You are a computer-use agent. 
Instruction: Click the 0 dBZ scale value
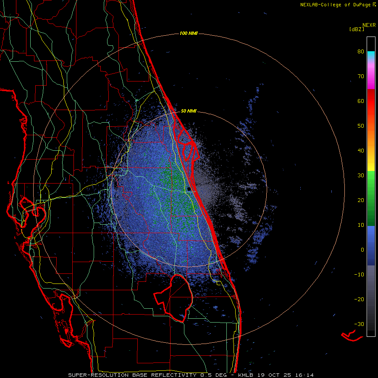point(362,250)
